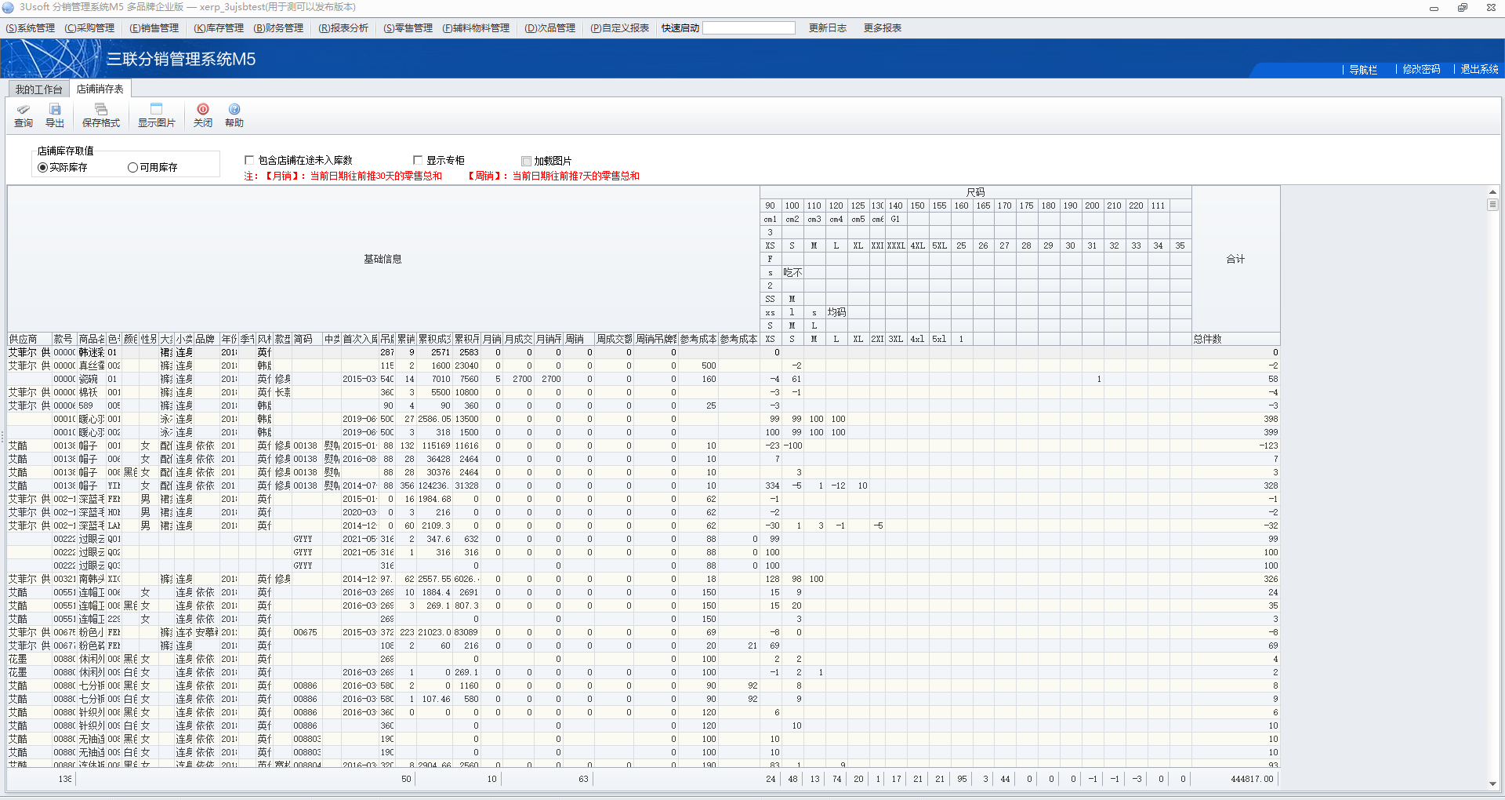Click the 115169 cumulative amount cell
This screenshot has height=800, width=1505.
coord(435,446)
